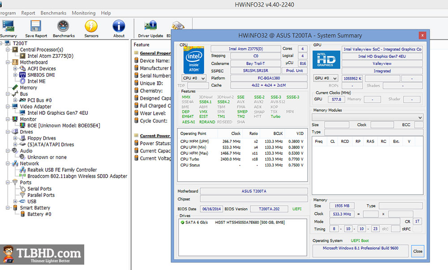The width and height of the screenshot is (448, 270).
Task: Click the Feature column header
Action: tap(142, 44)
